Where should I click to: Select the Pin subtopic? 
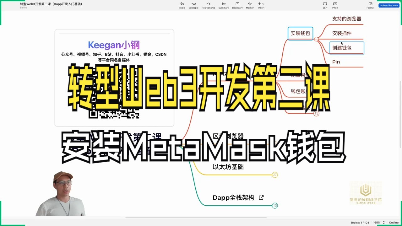336,62
